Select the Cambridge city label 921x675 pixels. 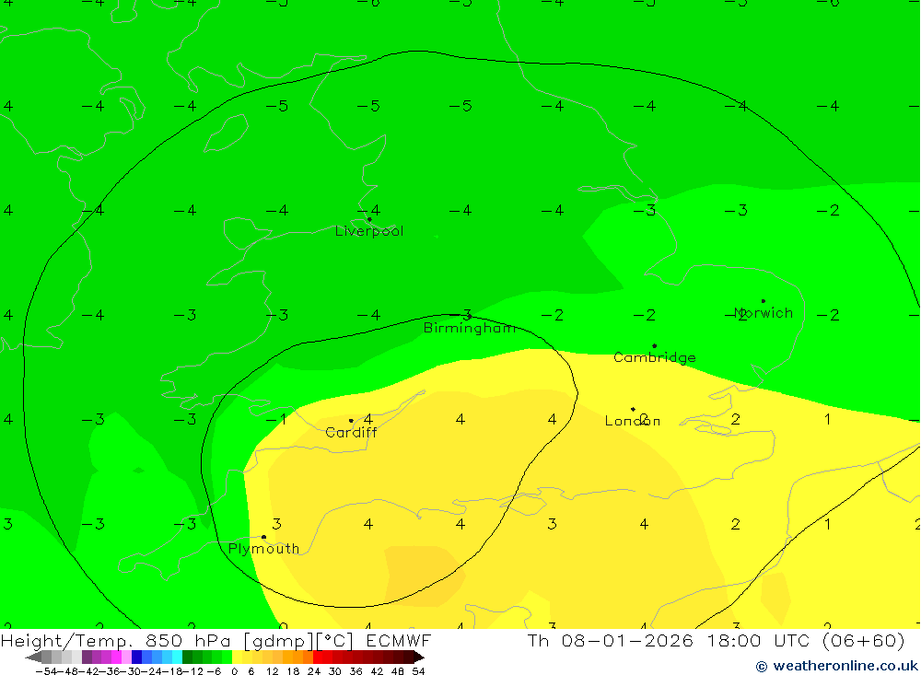coord(654,357)
